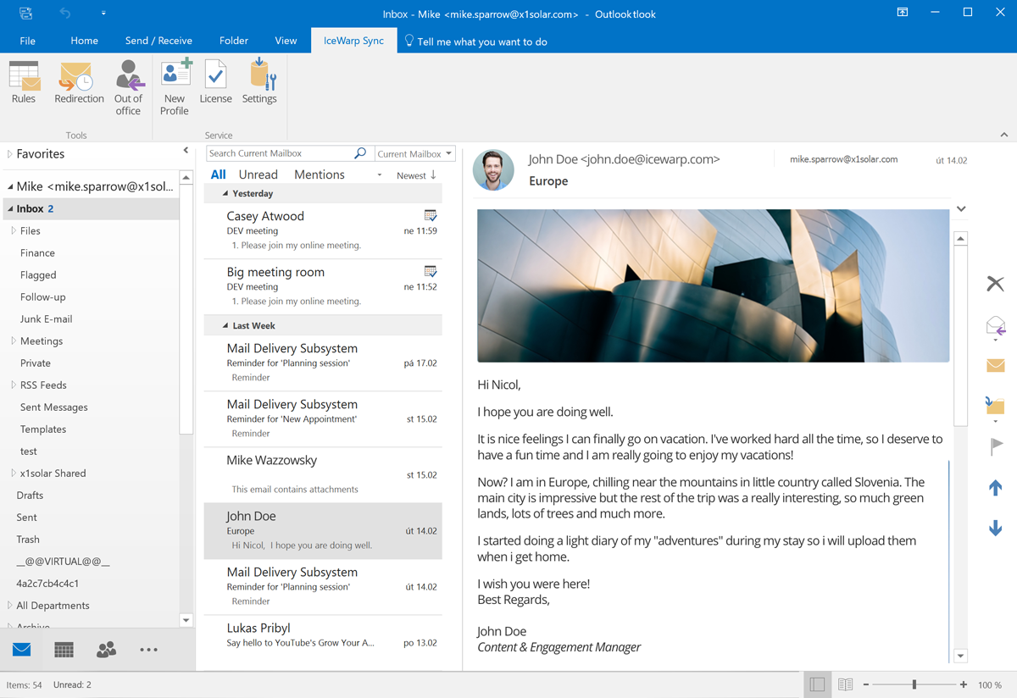Go to previous item with up arrow
Image resolution: width=1017 pixels, height=698 pixels.
(x=995, y=488)
